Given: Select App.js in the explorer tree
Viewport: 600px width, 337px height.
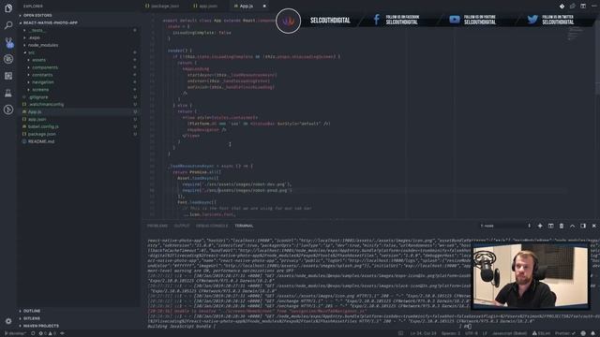Looking at the screenshot, I should click(x=35, y=112).
